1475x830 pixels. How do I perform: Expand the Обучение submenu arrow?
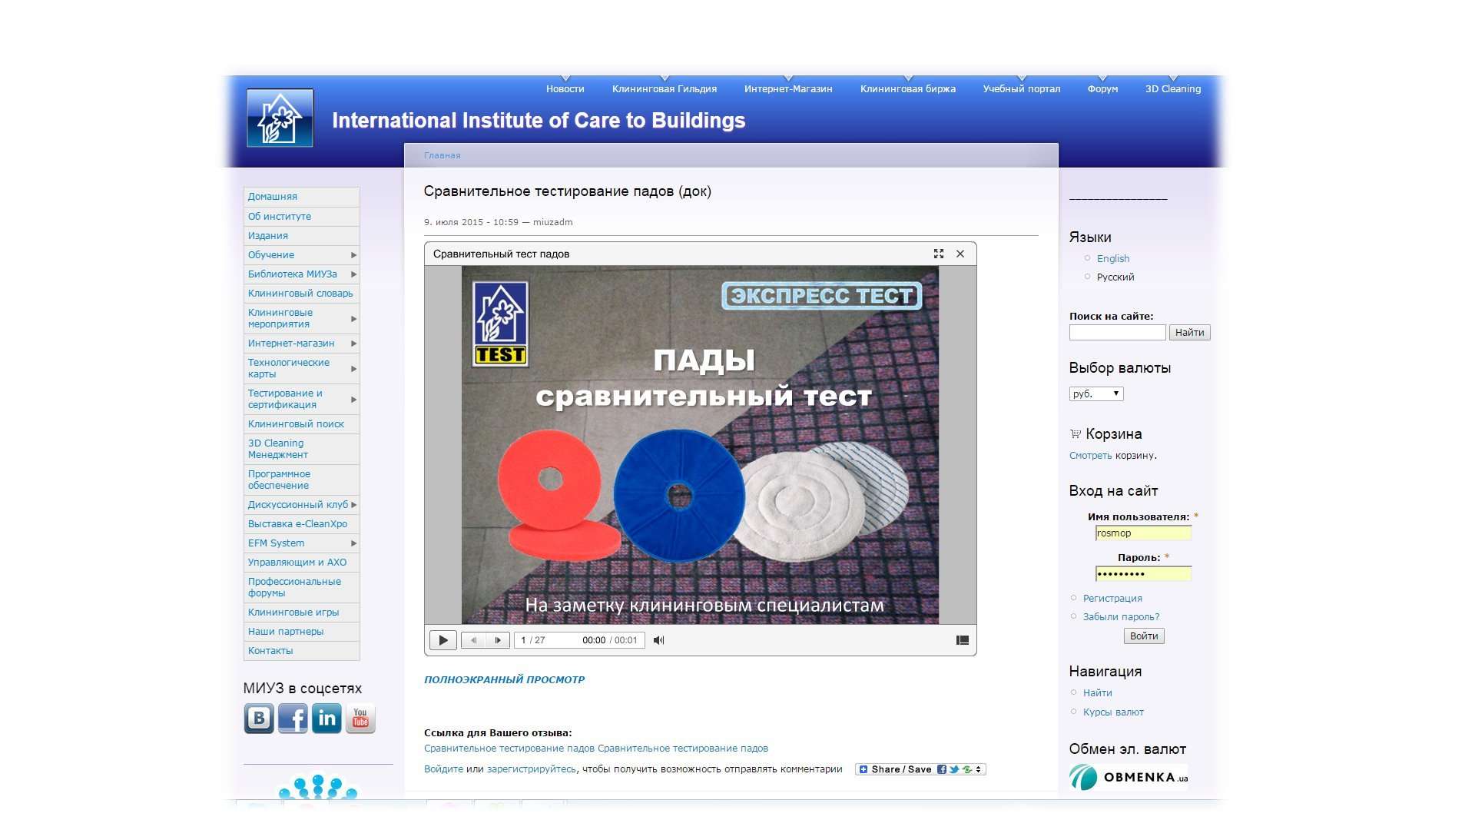click(354, 255)
